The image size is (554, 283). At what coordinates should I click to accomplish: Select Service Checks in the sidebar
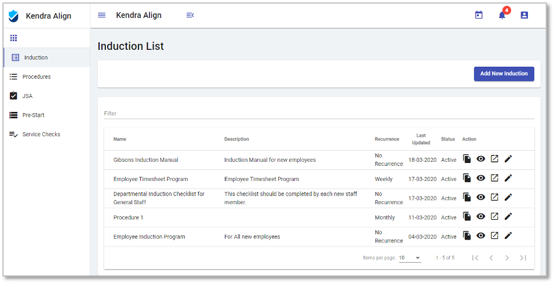[x=41, y=134]
